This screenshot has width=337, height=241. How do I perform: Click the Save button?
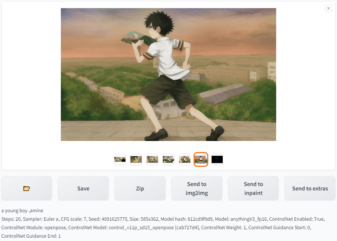tap(83, 188)
